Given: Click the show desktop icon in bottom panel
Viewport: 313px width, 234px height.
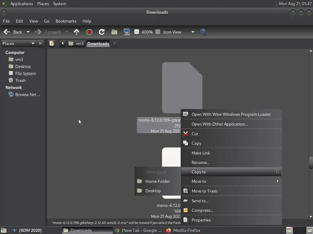Looking at the screenshot, I should click(4, 231).
